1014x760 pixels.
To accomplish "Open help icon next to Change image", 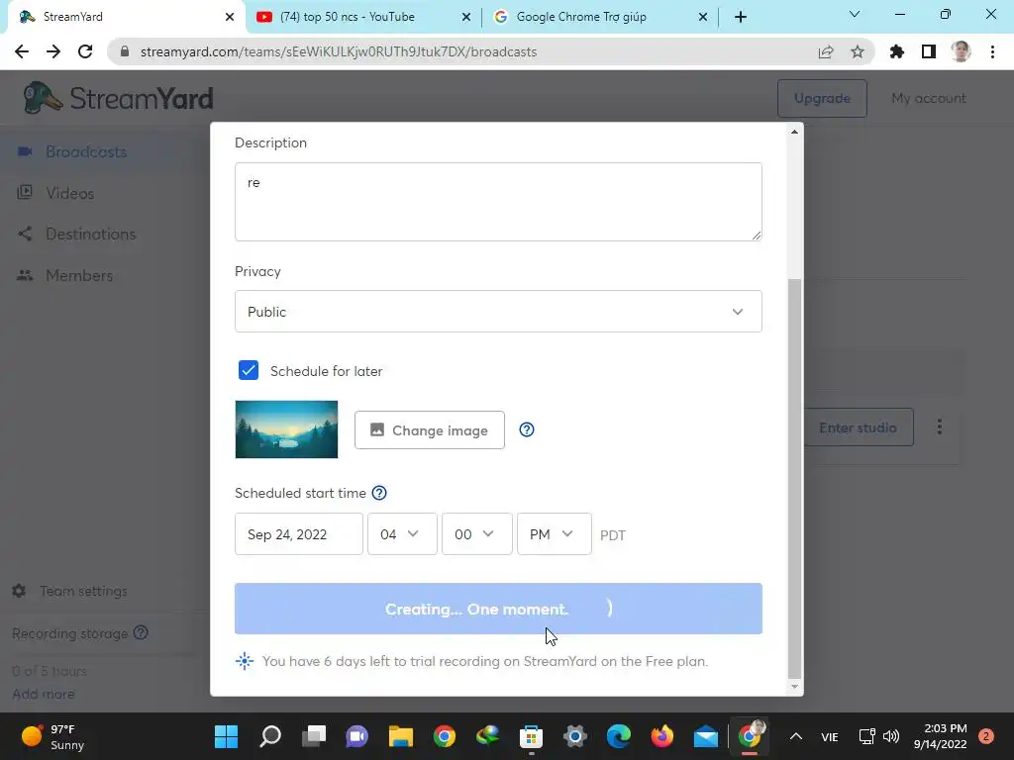I will 527,429.
